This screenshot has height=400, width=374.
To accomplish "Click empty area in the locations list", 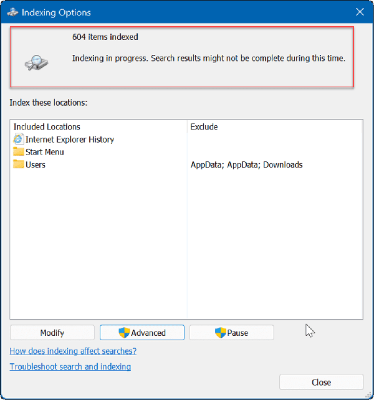I will click(x=187, y=249).
